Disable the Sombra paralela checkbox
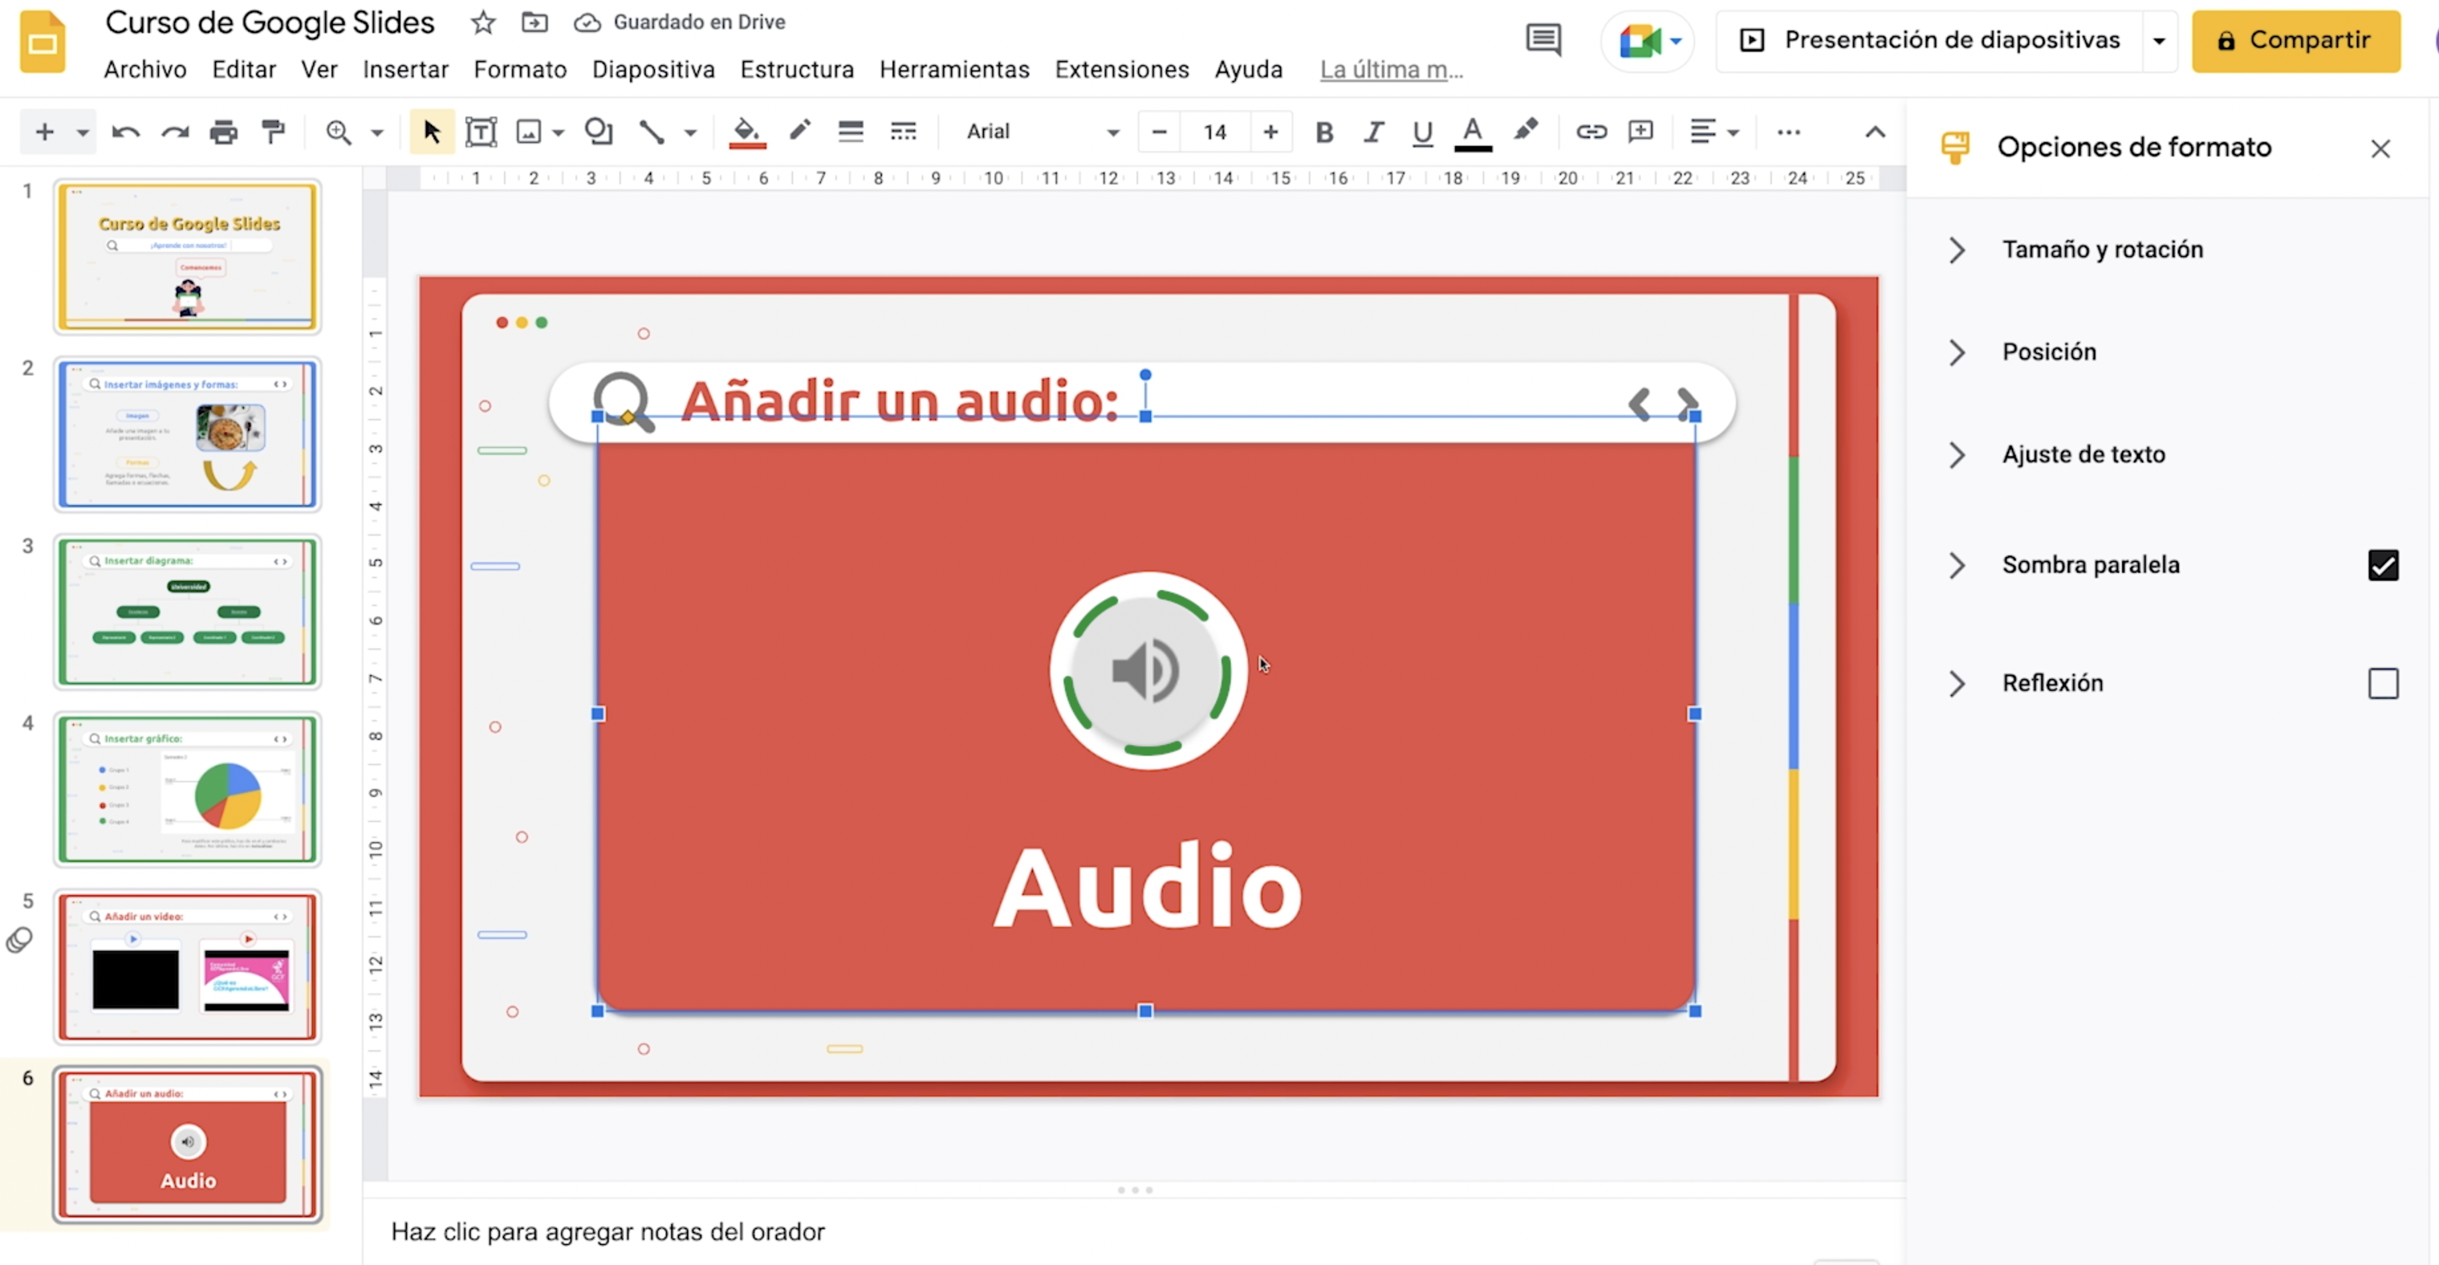Viewport: 2439px width, 1265px height. [x=2384, y=566]
